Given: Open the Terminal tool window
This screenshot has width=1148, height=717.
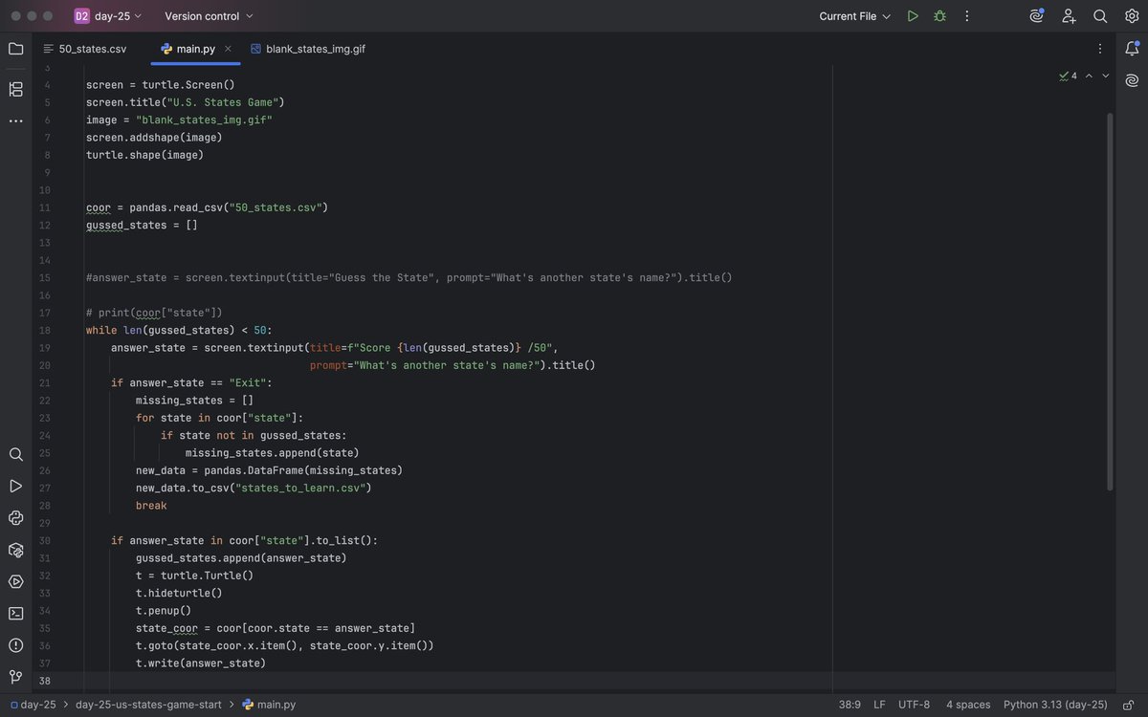Looking at the screenshot, I should [x=15, y=613].
